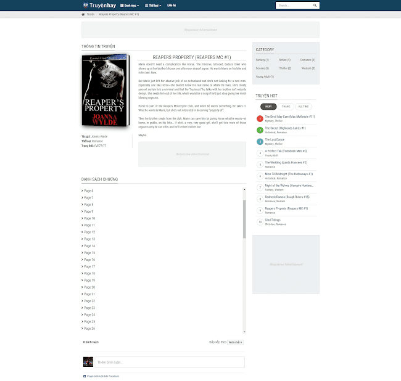Viewport: 401px width, 381px height.
Task: Click the red rank 1 badge
Action: pyautogui.click(x=260, y=118)
